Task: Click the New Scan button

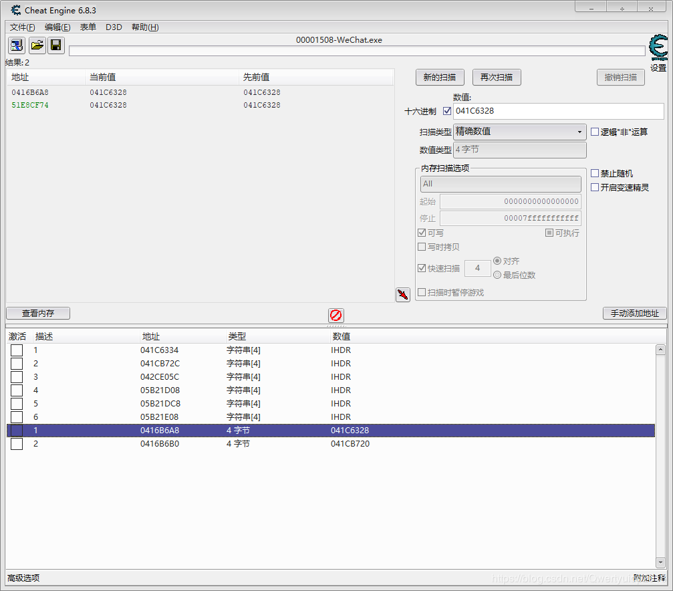Action: [x=440, y=78]
